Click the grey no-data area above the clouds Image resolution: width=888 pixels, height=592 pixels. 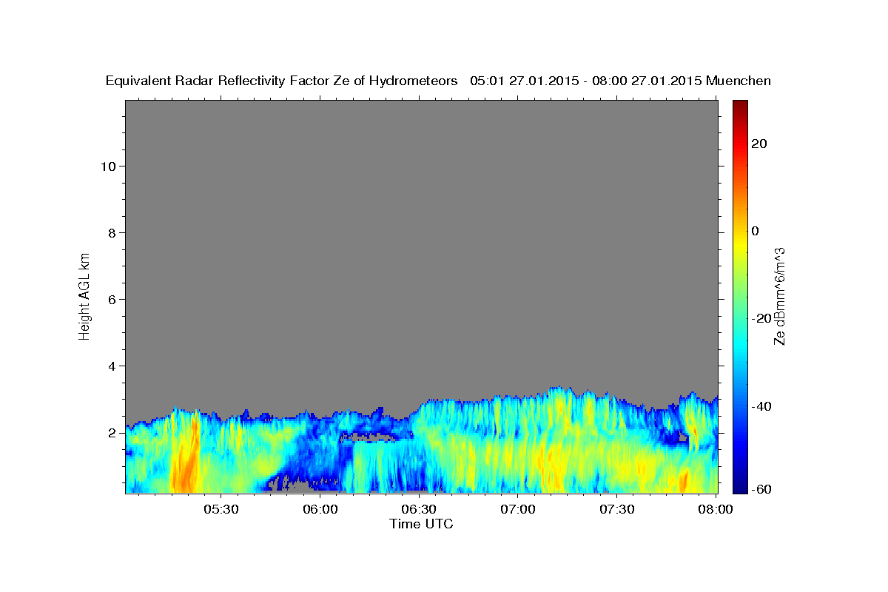coord(422,244)
